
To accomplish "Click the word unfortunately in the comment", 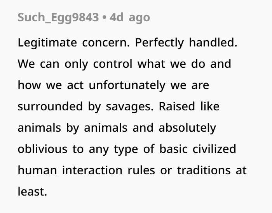I will [127, 86].
